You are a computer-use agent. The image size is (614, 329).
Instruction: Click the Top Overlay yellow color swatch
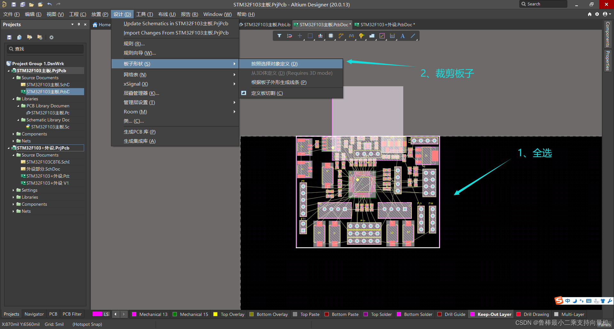point(216,314)
